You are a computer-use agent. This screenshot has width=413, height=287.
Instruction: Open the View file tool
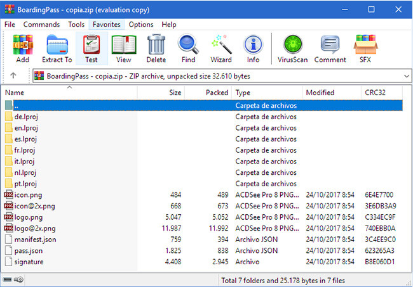pyautogui.click(x=124, y=48)
